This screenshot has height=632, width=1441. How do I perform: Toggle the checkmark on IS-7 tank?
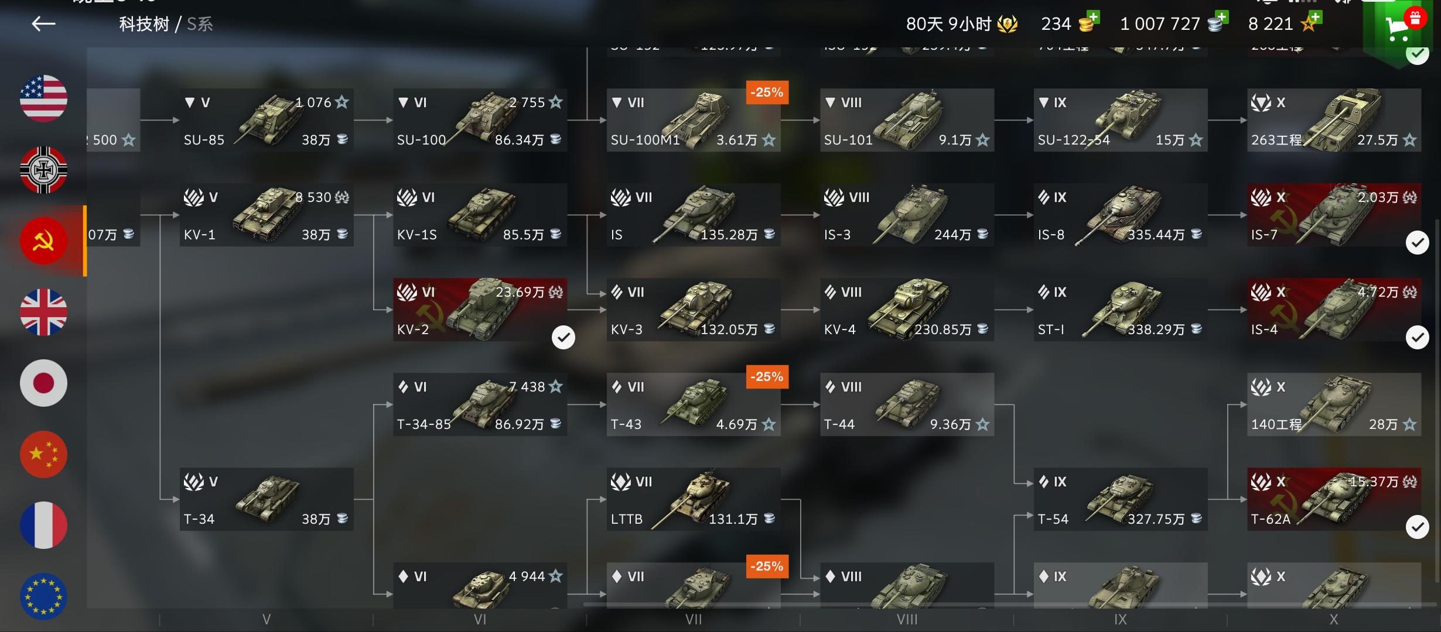(1418, 242)
